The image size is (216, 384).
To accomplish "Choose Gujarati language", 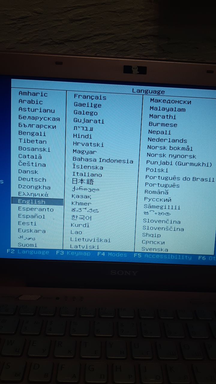I will (89, 121).
